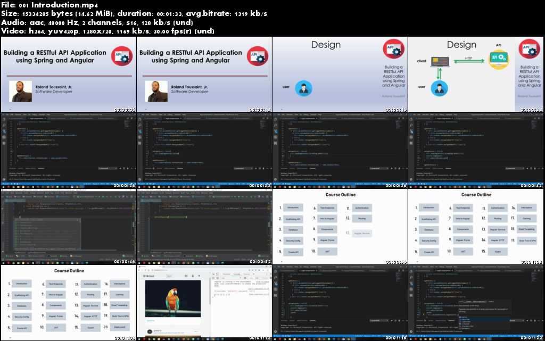Screen dimensions: 545x341
Task: Click the client laptop icon in Design frame
Action: click(x=440, y=62)
